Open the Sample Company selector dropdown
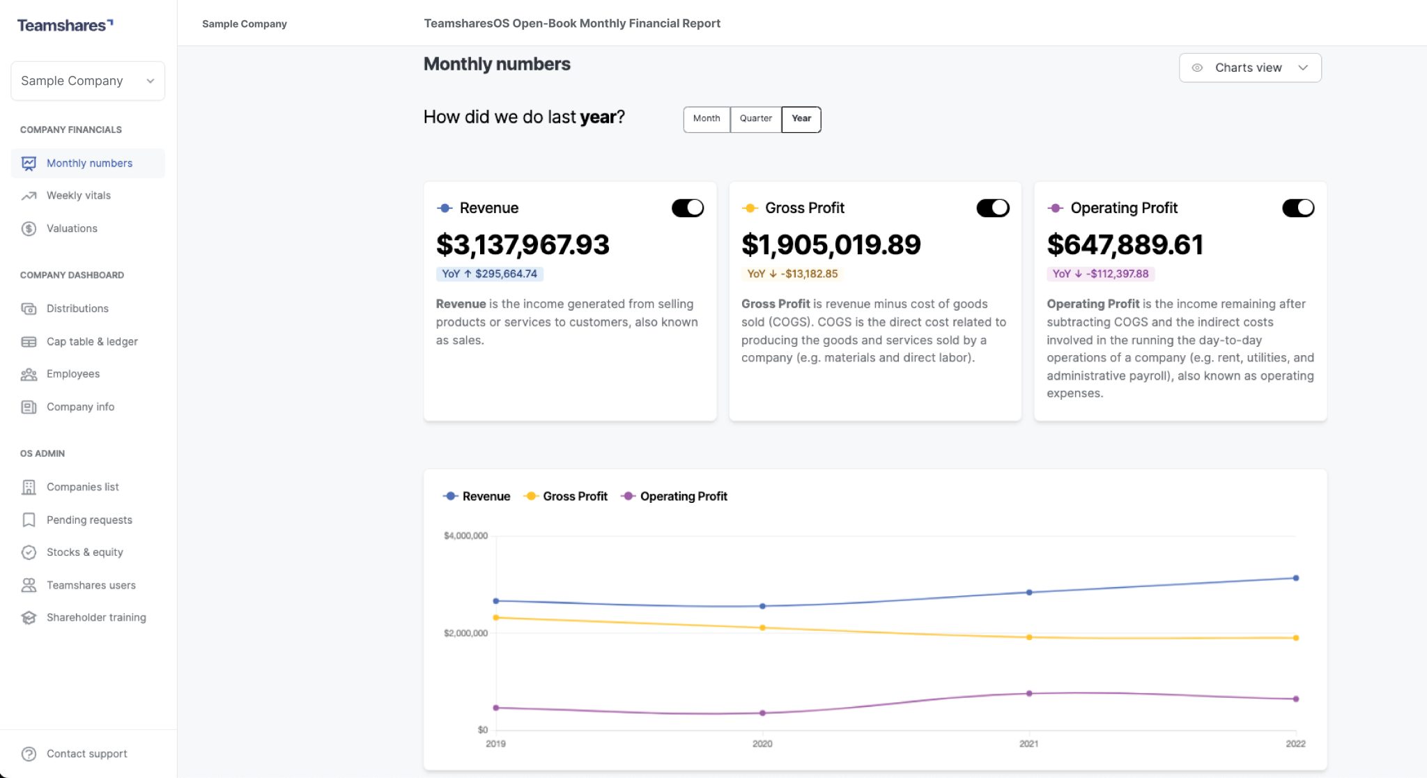 [88, 80]
